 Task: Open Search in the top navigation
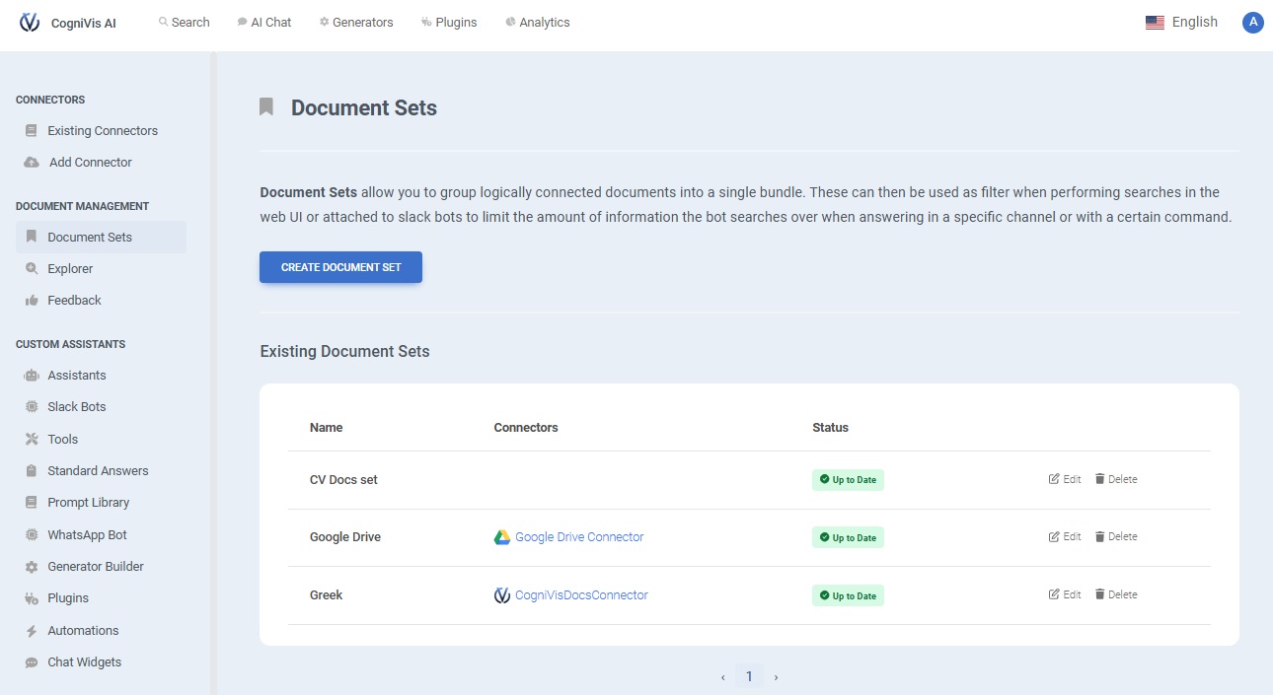click(x=185, y=22)
